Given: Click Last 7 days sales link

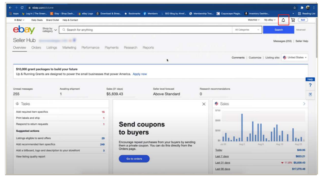Looking at the screenshot, I should (x=222, y=156).
